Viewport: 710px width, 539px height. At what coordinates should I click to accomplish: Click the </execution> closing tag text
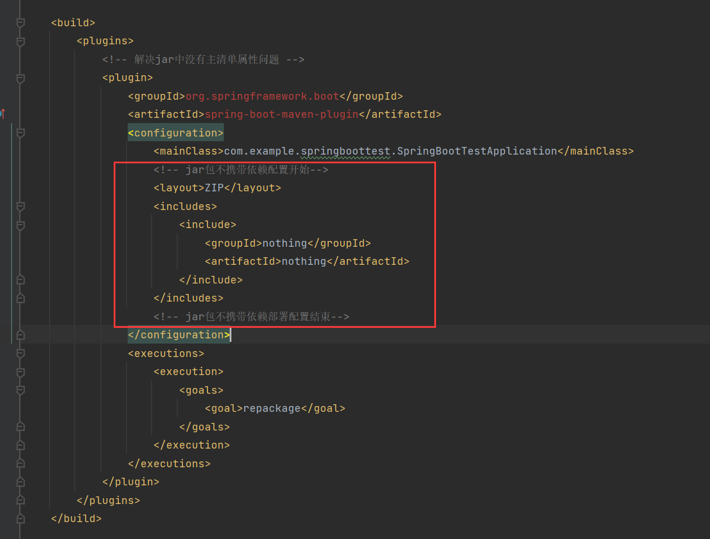192,445
